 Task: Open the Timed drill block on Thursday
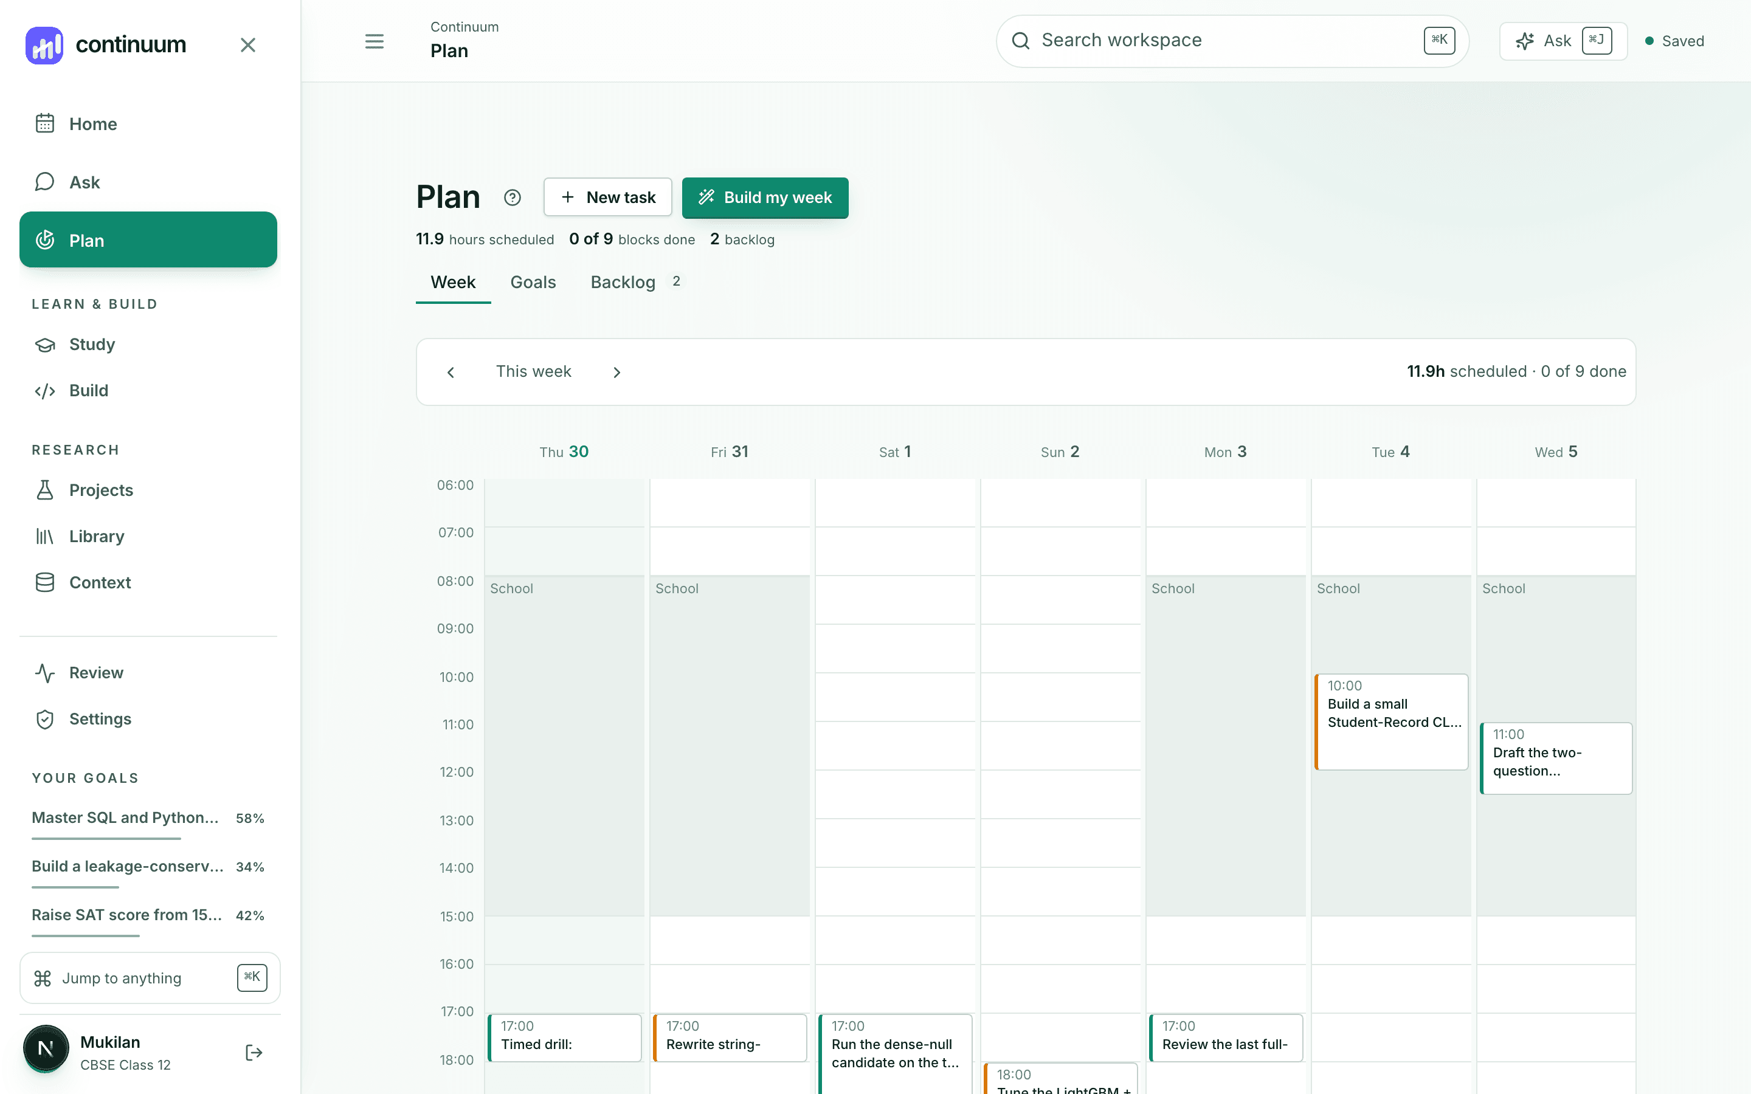pos(564,1037)
